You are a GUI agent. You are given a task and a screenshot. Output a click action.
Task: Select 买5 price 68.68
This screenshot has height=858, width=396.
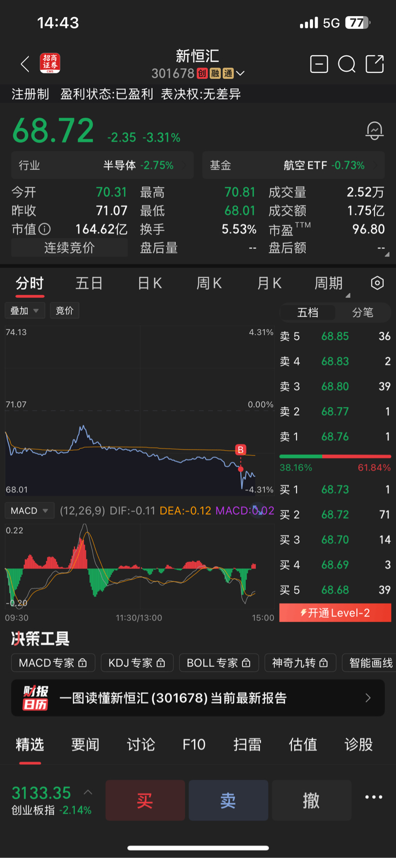point(335,590)
